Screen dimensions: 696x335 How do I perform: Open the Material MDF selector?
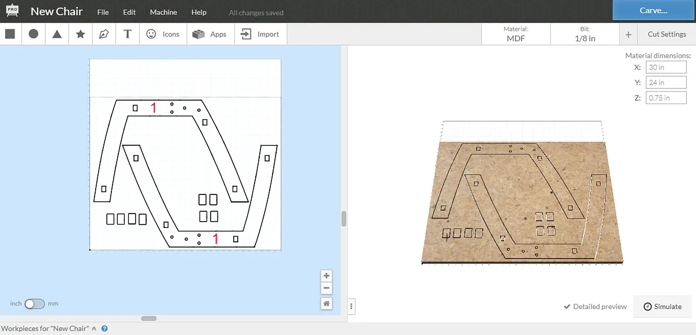tap(516, 34)
